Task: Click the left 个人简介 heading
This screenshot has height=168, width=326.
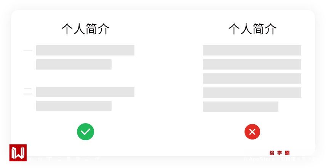Action: [x=85, y=29]
